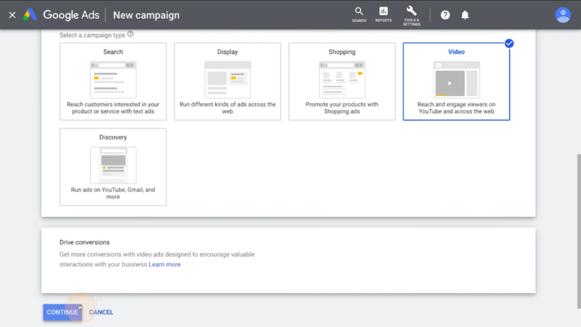
Task: Select the Search campaign type card
Action: pyautogui.click(x=113, y=81)
